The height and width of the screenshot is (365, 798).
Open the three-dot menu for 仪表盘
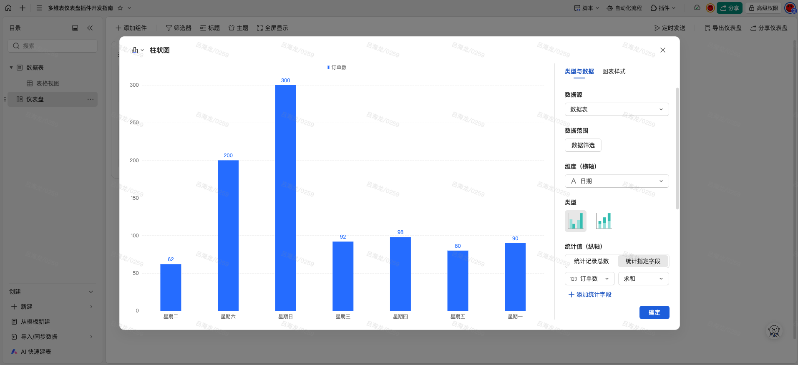point(90,99)
